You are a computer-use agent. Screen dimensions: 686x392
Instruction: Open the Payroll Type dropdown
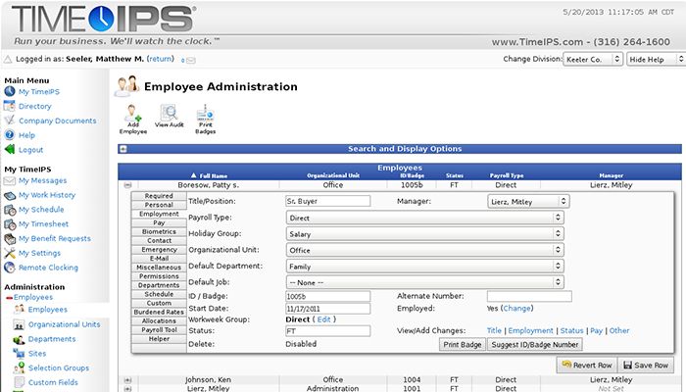[425, 218]
